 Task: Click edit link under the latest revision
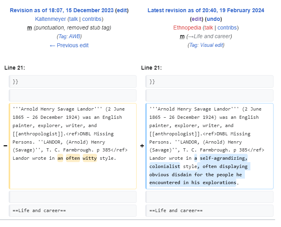[x=197, y=19]
